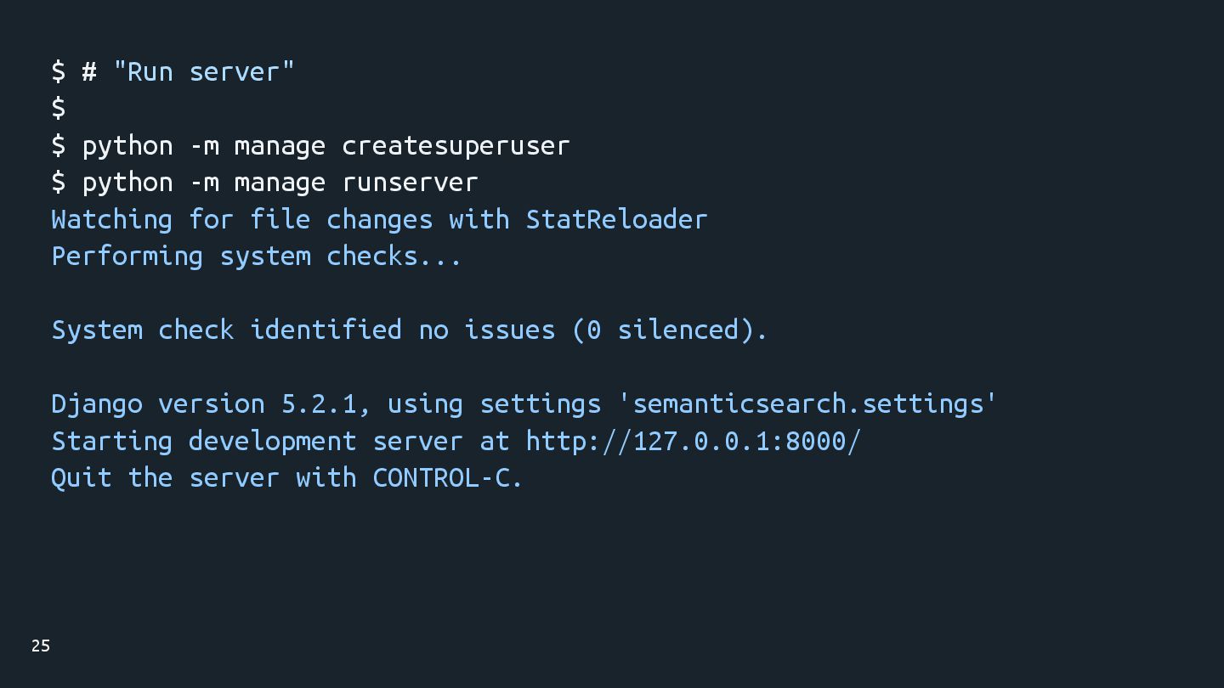This screenshot has height=688, width=1224.
Task: Click "Starting development server at" text
Action: coord(280,441)
